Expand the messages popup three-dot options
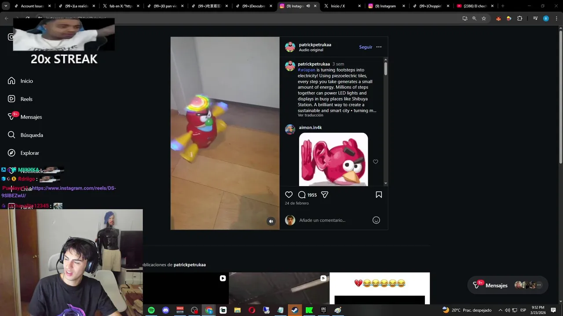563x316 pixels. 539,285
